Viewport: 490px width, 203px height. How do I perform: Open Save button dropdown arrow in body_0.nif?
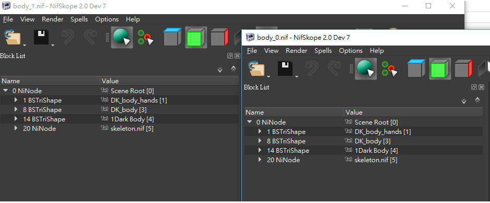[x=297, y=76]
